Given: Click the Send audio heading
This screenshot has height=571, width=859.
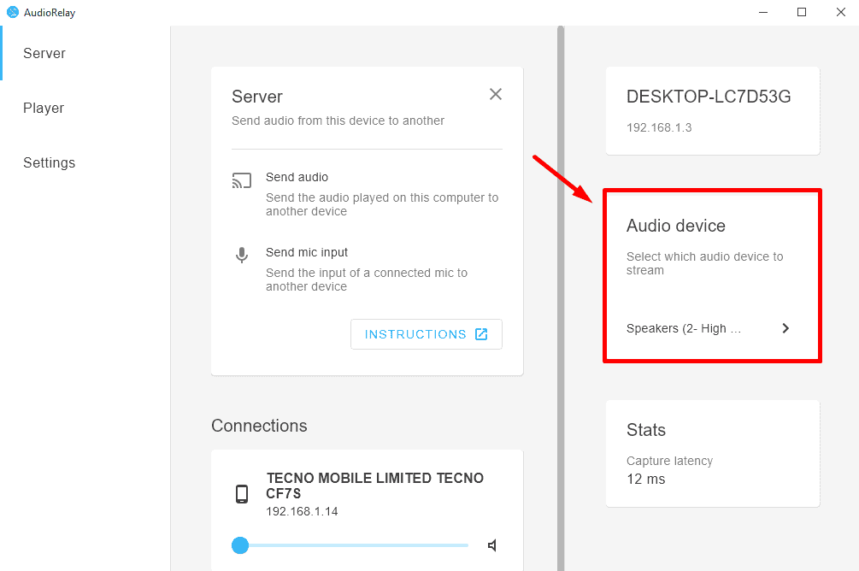Looking at the screenshot, I should click(297, 177).
